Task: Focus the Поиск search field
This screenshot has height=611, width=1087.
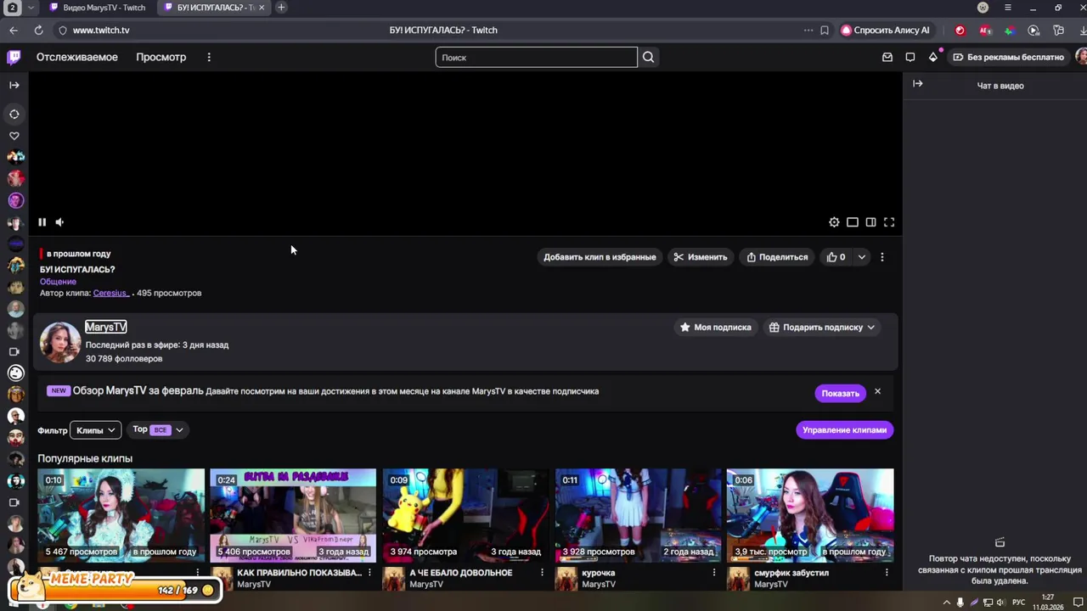Action: coord(536,57)
